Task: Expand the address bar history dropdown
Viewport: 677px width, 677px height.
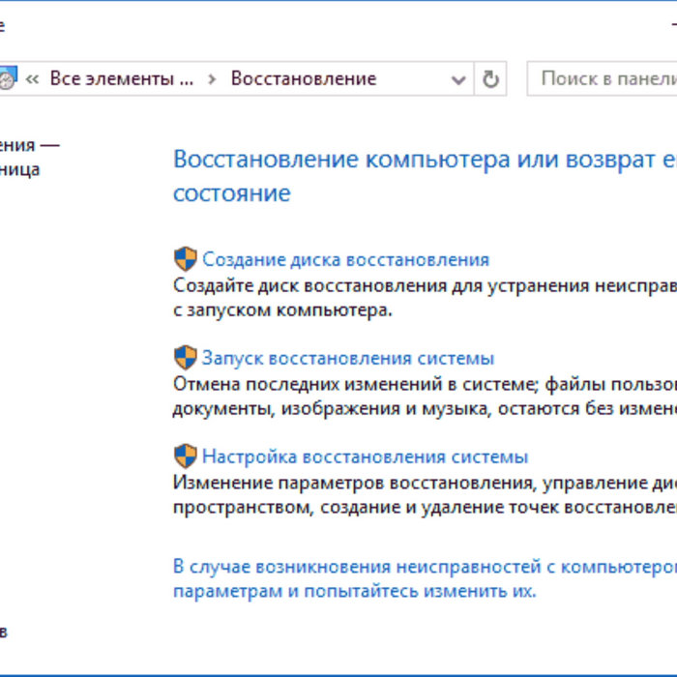Action: coord(458,79)
